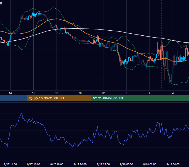The height and width of the screenshot is (167, 189).
Task: Click the '9/17 22:00' indicator axis label
Action: (103, 164)
